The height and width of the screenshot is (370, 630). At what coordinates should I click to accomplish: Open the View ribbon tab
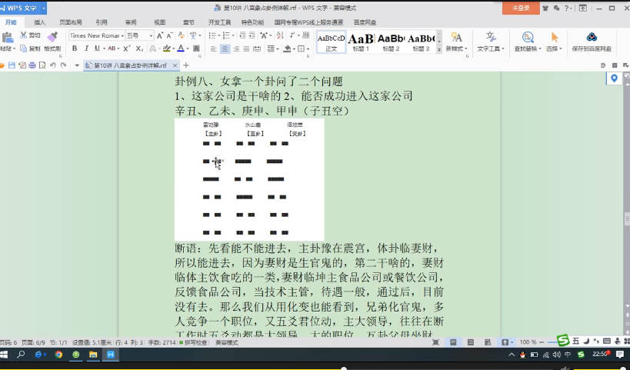click(159, 22)
